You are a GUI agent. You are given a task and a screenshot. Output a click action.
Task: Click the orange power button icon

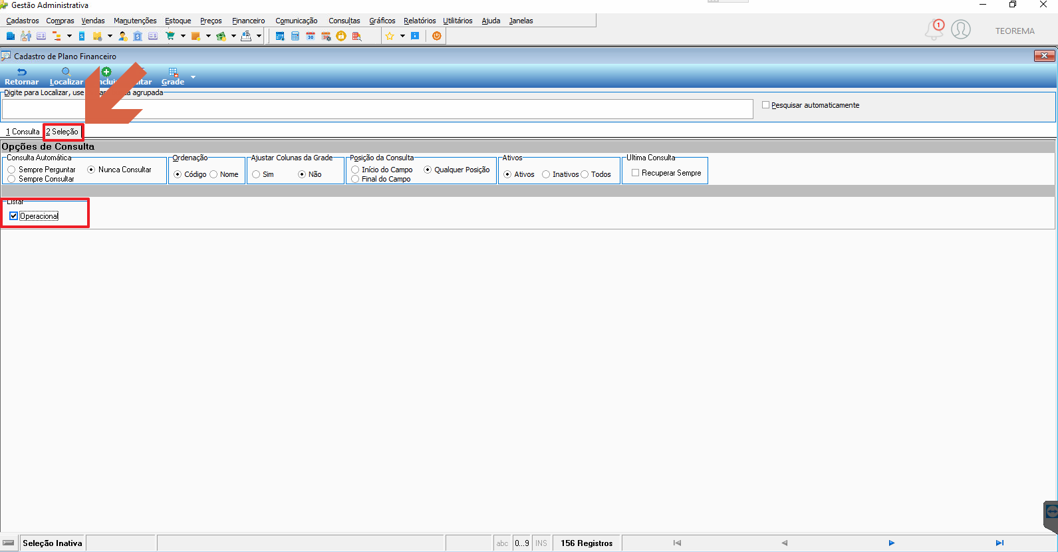click(437, 36)
